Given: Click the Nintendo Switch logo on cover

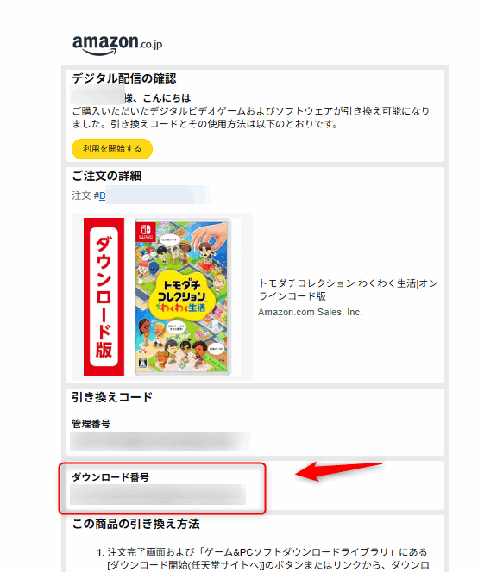Looking at the screenshot, I should [146, 231].
